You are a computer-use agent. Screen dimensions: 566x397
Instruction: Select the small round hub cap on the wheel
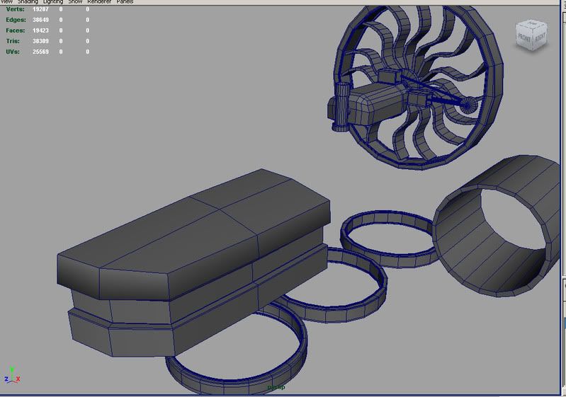click(x=468, y=105)
